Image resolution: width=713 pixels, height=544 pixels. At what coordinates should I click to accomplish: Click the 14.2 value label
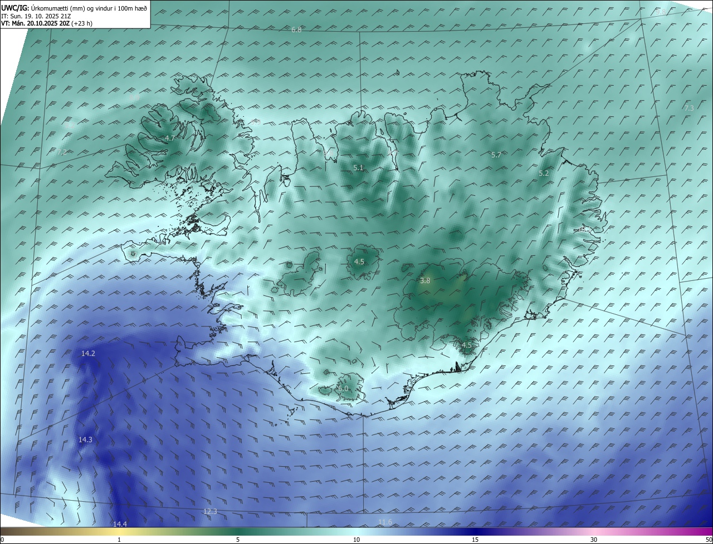coord(88,353)
